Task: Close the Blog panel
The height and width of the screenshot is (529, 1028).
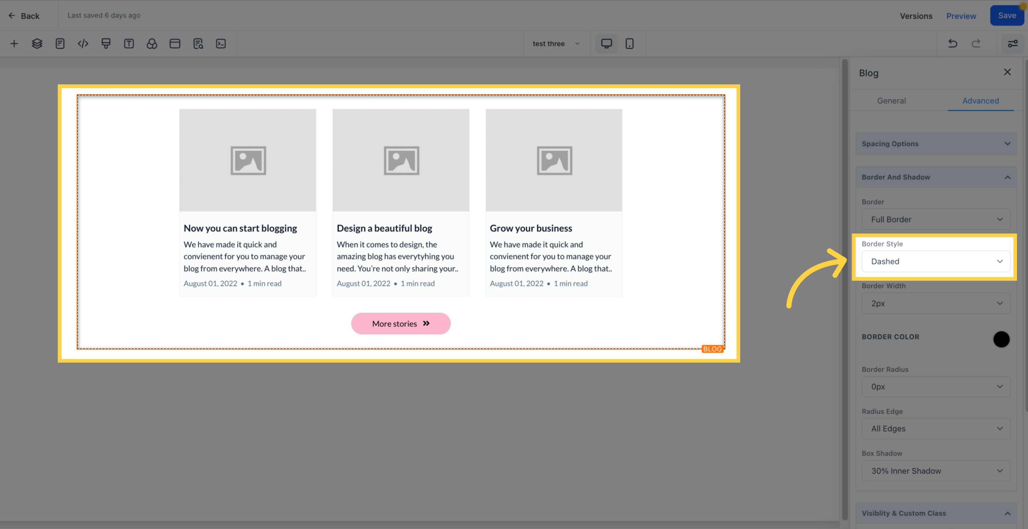Action: (x=1007, y=72)
